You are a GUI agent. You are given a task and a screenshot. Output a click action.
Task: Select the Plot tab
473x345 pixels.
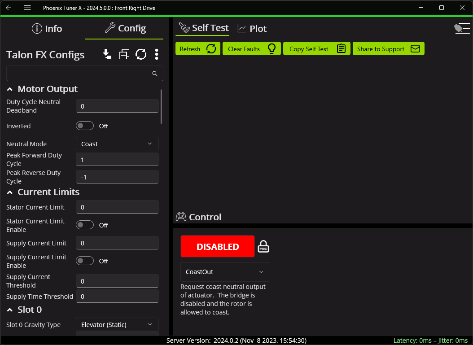point(252,29)
